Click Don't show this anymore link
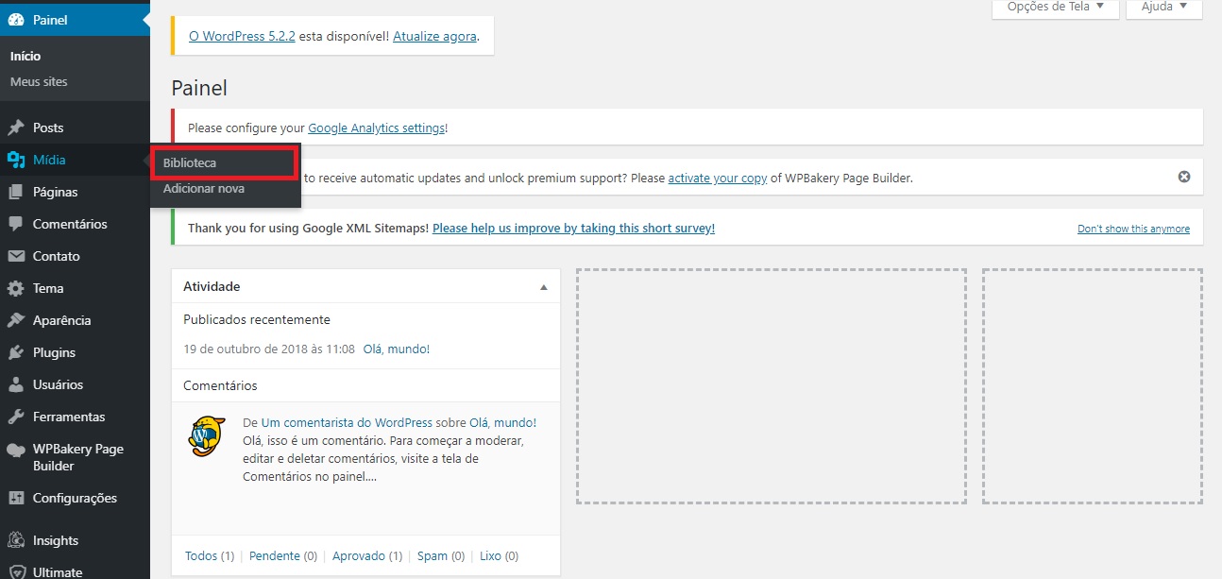Viewport: 1222px width, 579px height. point(1133,228)
